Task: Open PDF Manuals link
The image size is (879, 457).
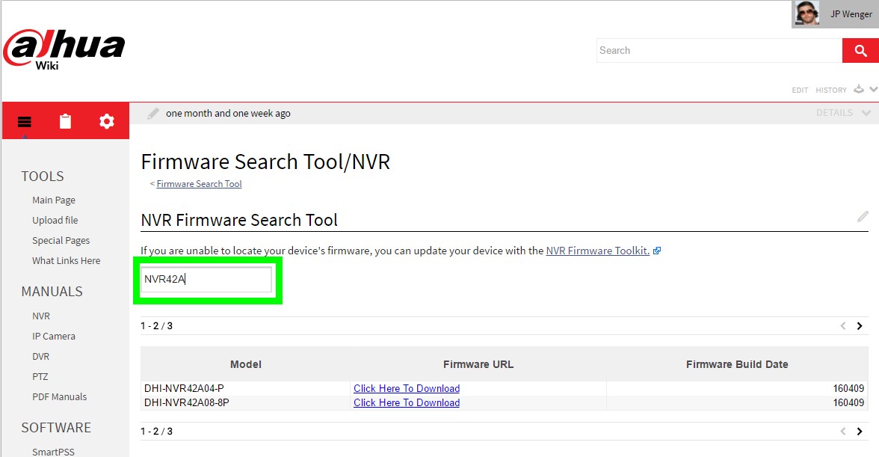Action: point(60,397)
